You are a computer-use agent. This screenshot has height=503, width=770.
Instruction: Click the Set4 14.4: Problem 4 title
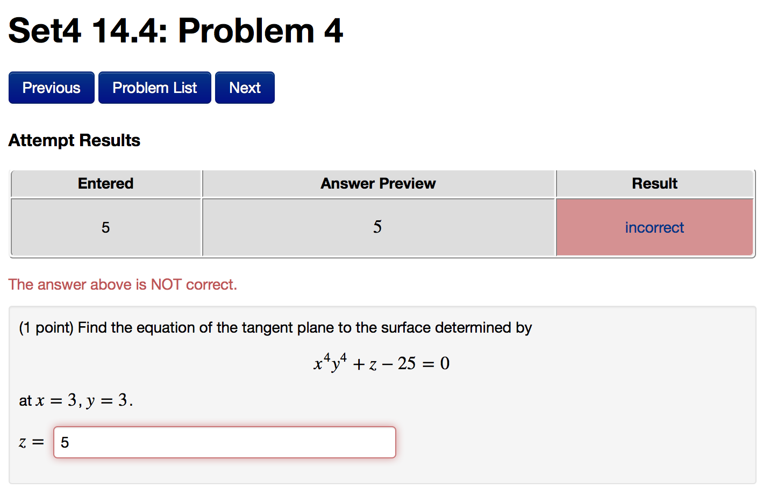(176, 31)
